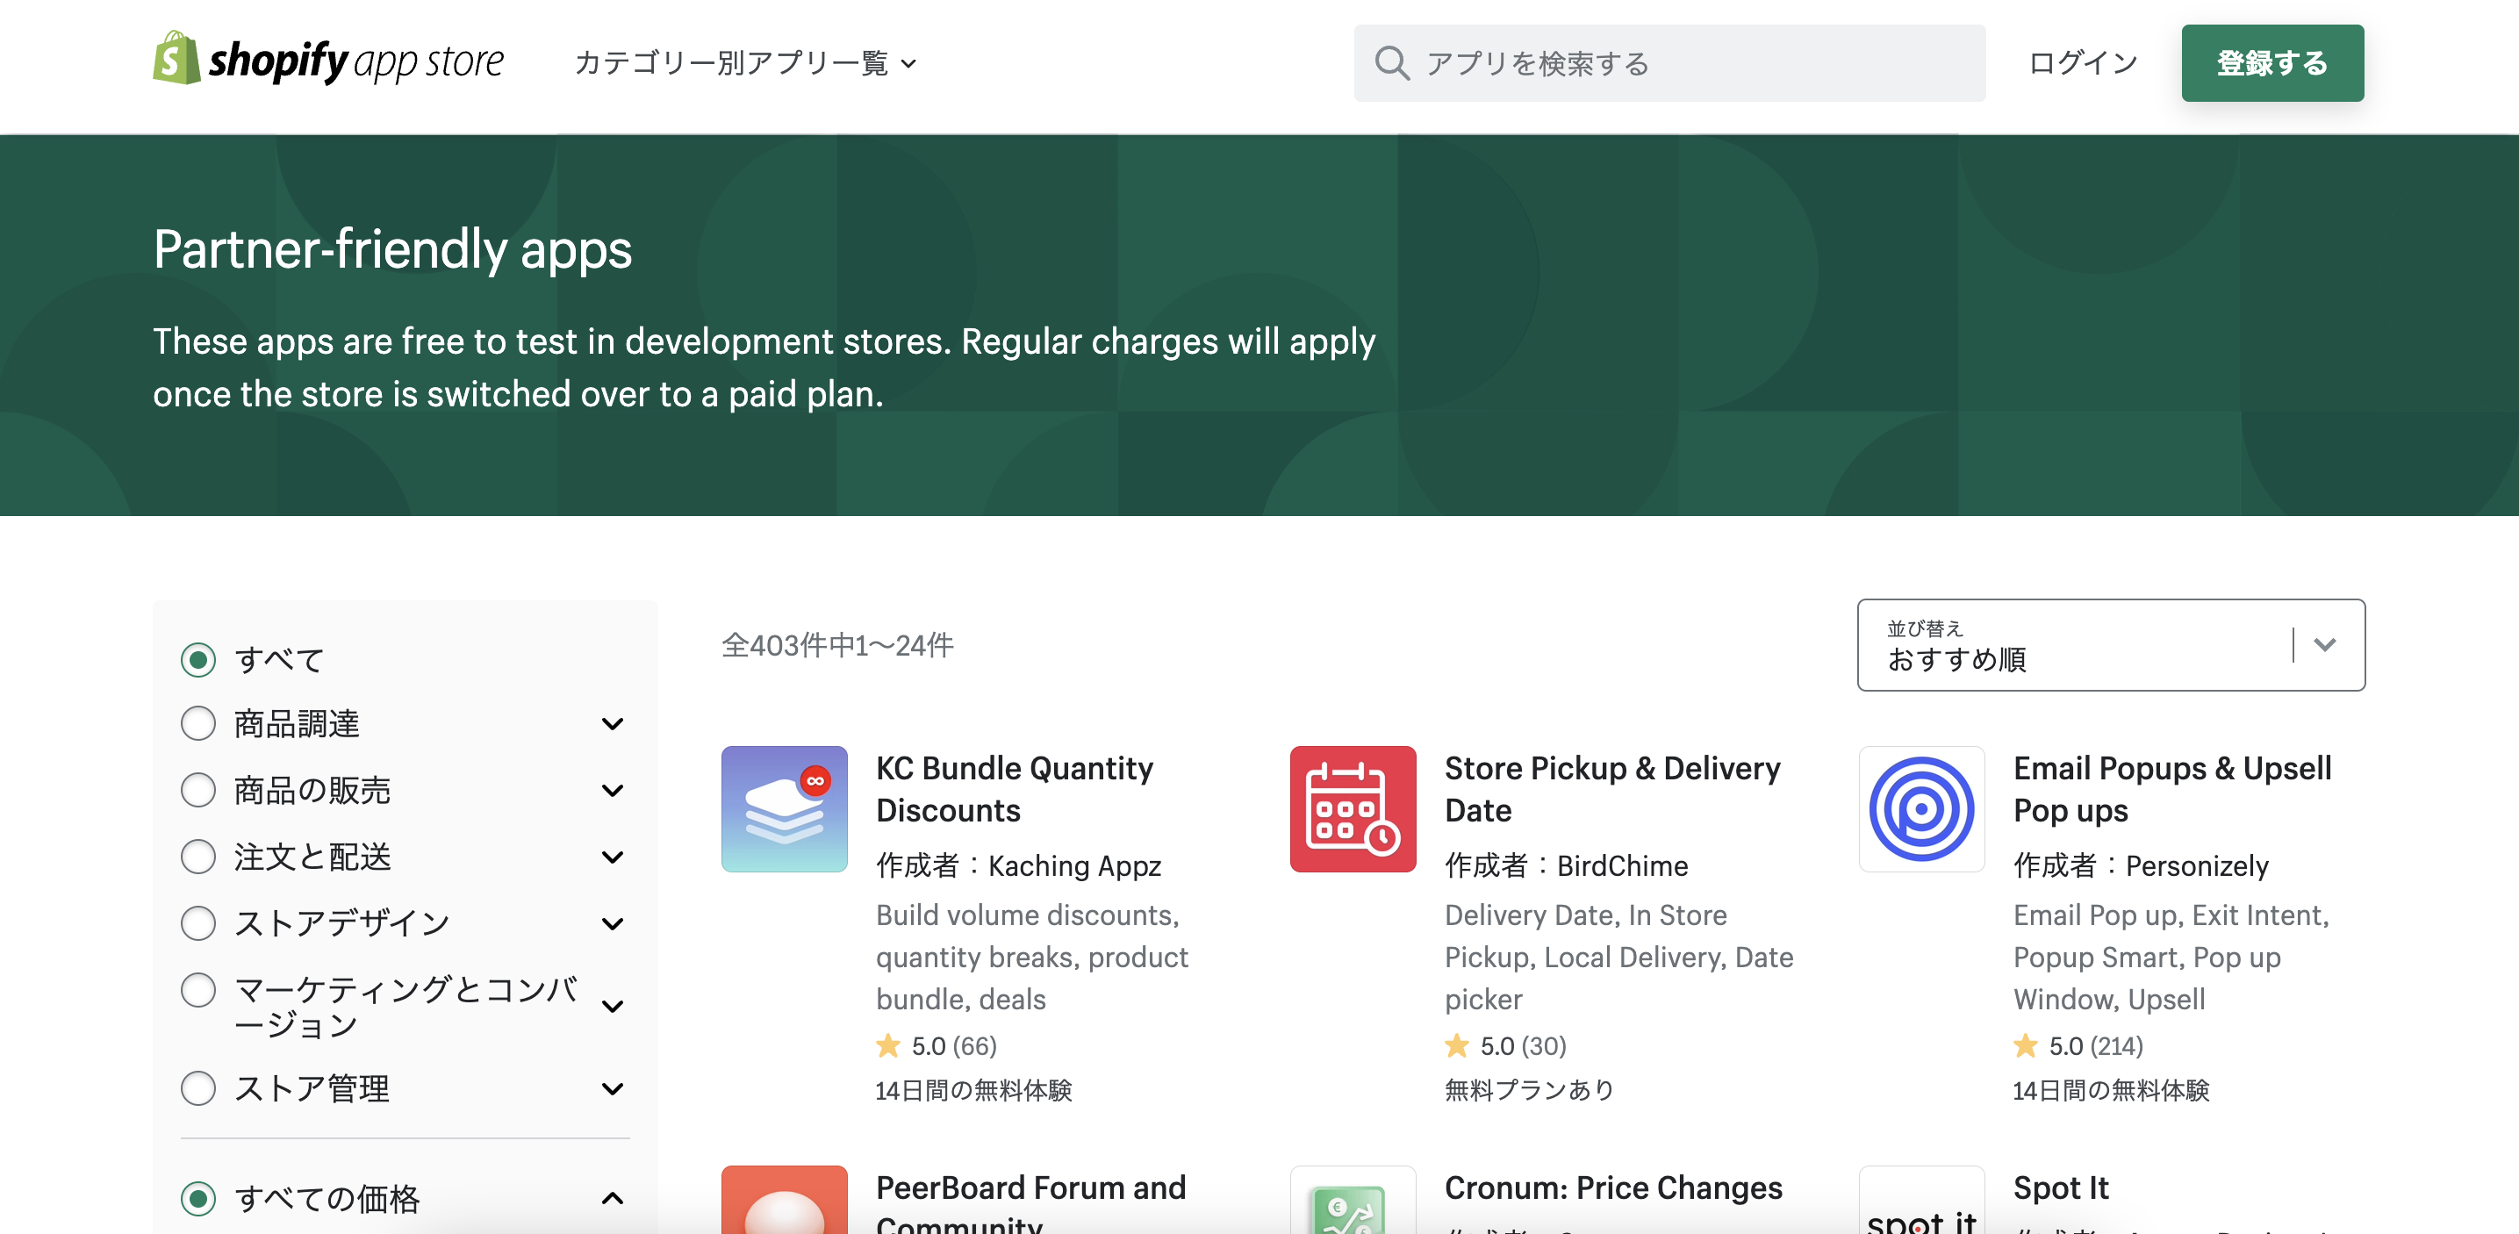
Task: Expand the ストア管理 category chevron
Action: point(612,1088)
